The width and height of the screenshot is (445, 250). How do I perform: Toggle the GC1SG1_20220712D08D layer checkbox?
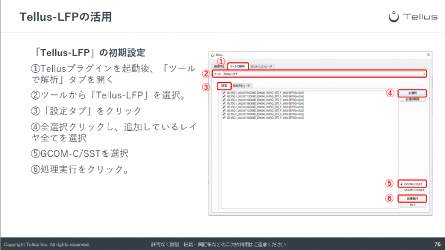(224, 97)
